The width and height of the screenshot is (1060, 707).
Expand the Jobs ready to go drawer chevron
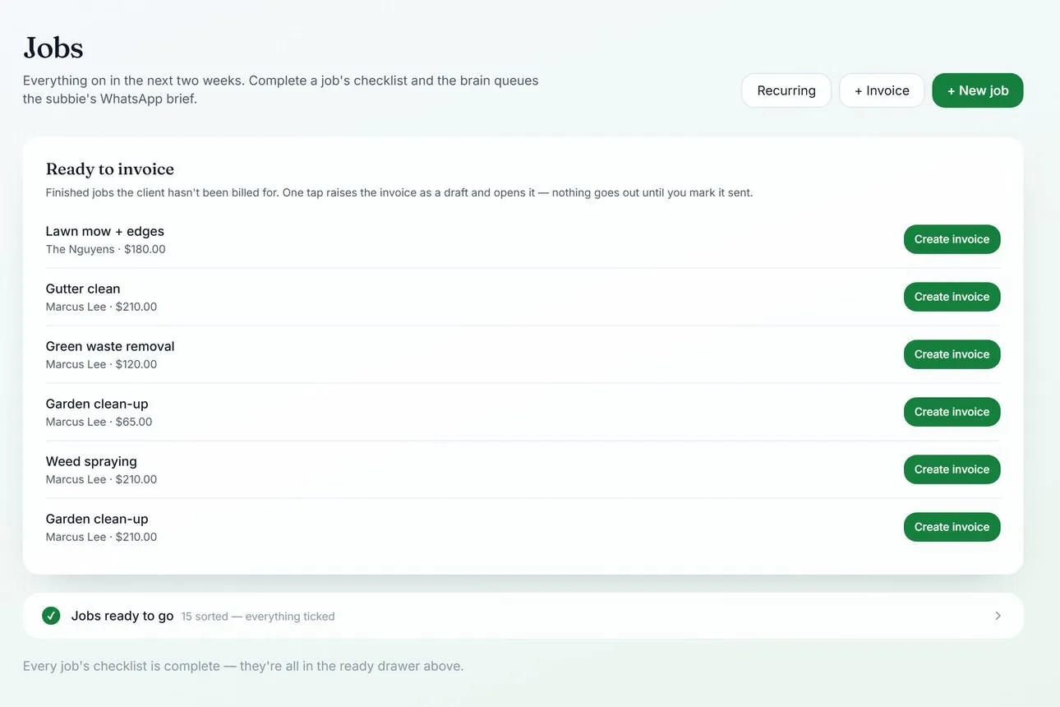click(998, 616)
